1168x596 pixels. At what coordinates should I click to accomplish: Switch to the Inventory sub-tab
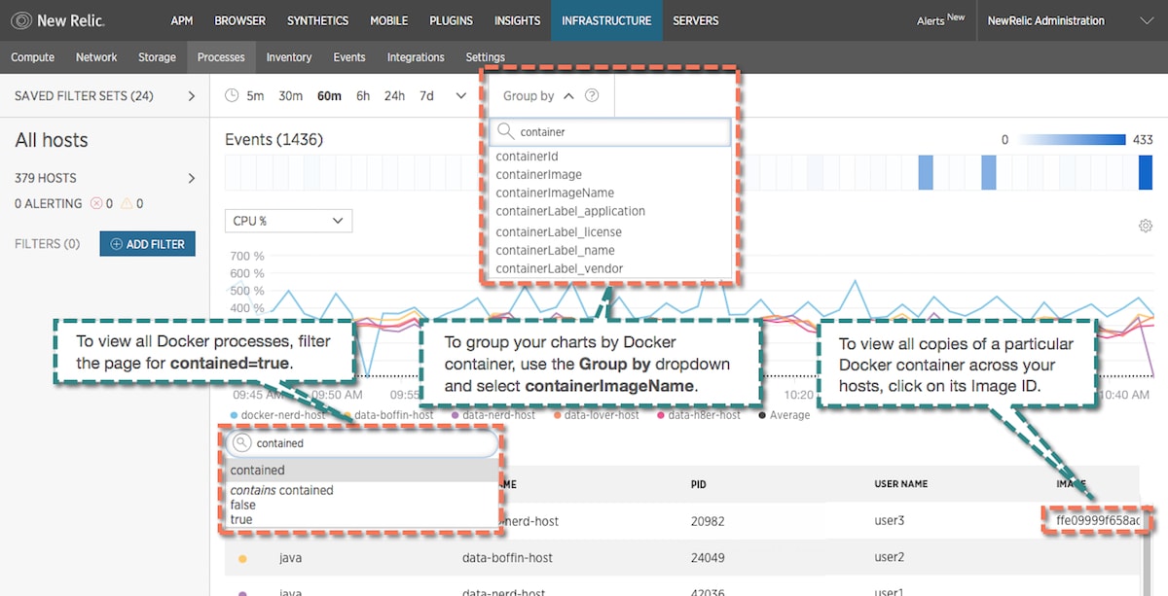point(289,57)
